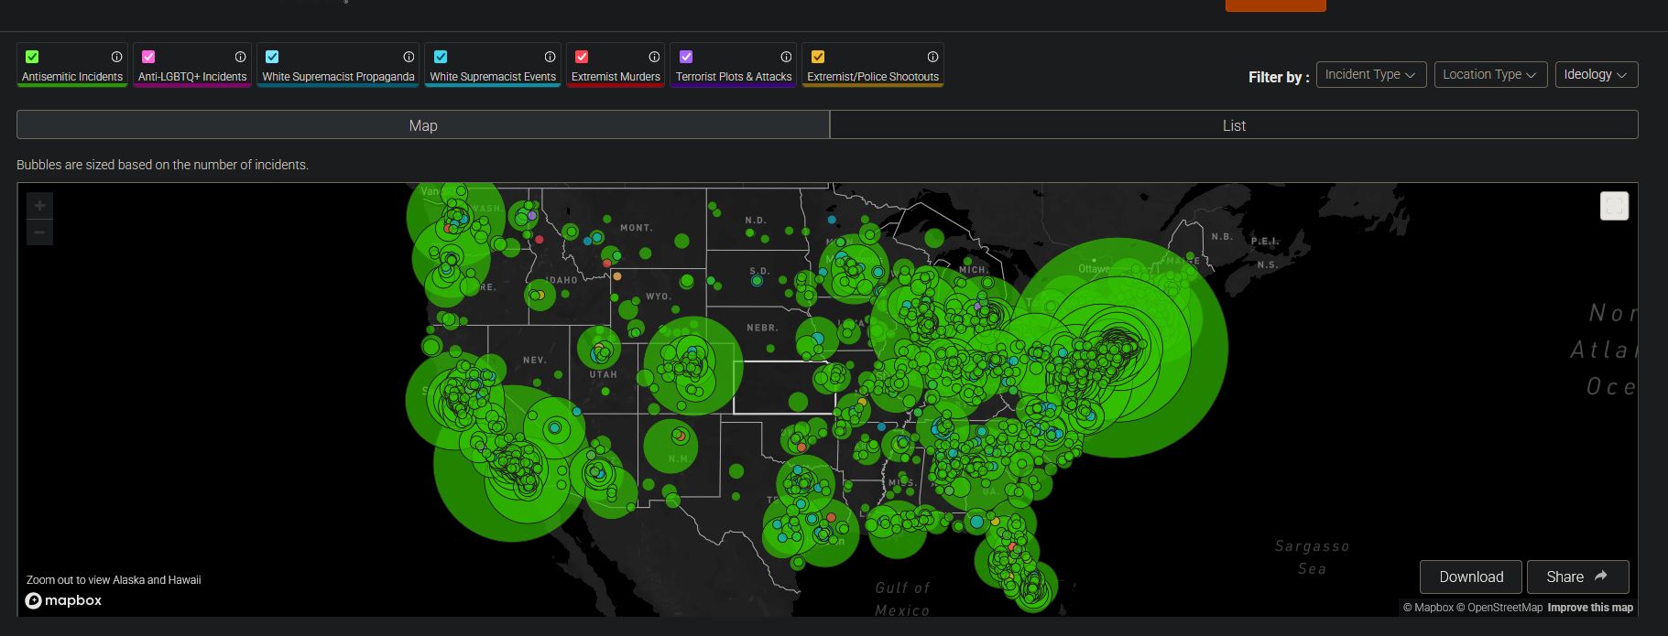Image resolution: width=1668 pixels, height=636 pixels.
Task: Open info icon for Extremist Murders
Action: 654,57
